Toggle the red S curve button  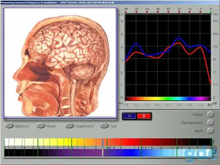[144, 116]
